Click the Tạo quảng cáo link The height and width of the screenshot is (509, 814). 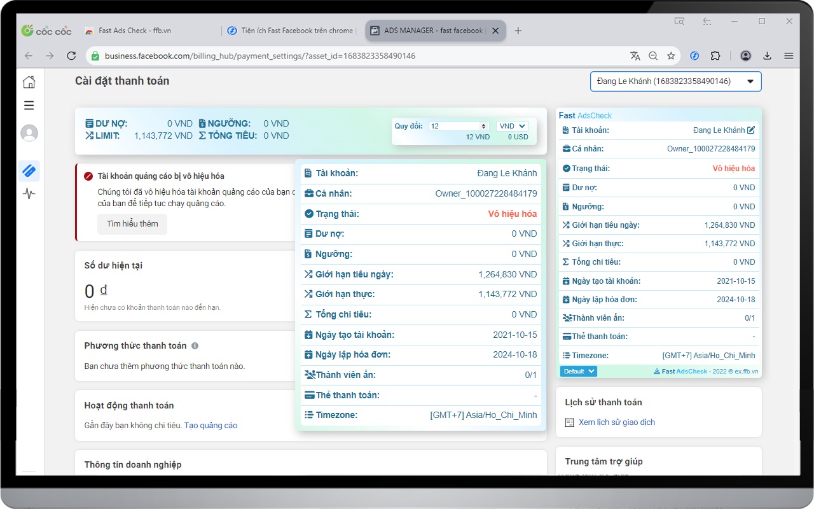click(x=210, y=426)
